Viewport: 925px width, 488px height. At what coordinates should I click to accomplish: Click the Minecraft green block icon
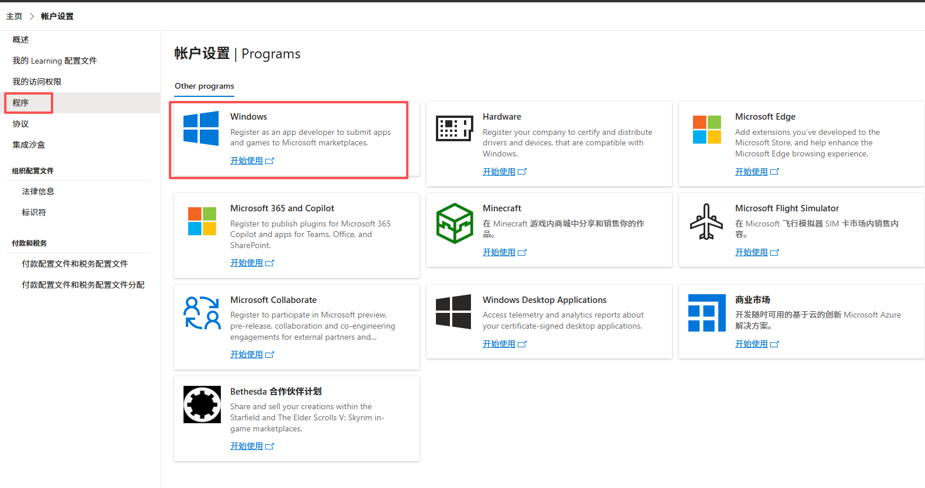[454, 223]
